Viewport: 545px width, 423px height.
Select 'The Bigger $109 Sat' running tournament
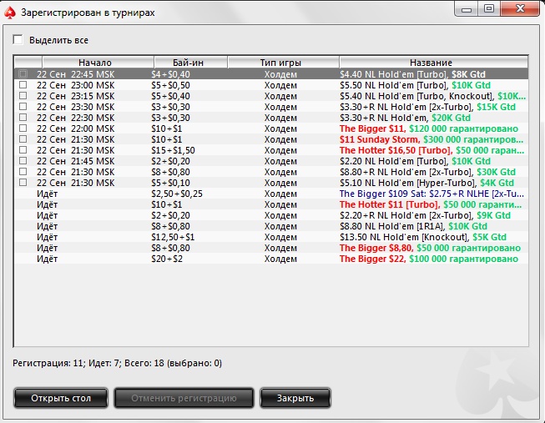pyautogui.click(x=431, y=194)
